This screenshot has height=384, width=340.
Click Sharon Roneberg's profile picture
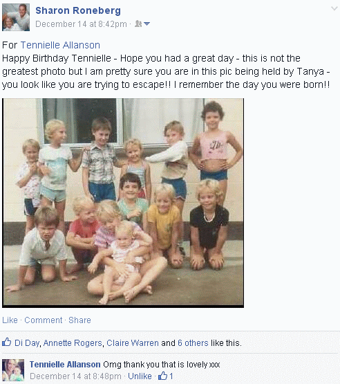pyautogui.click(x=16, y=17)
